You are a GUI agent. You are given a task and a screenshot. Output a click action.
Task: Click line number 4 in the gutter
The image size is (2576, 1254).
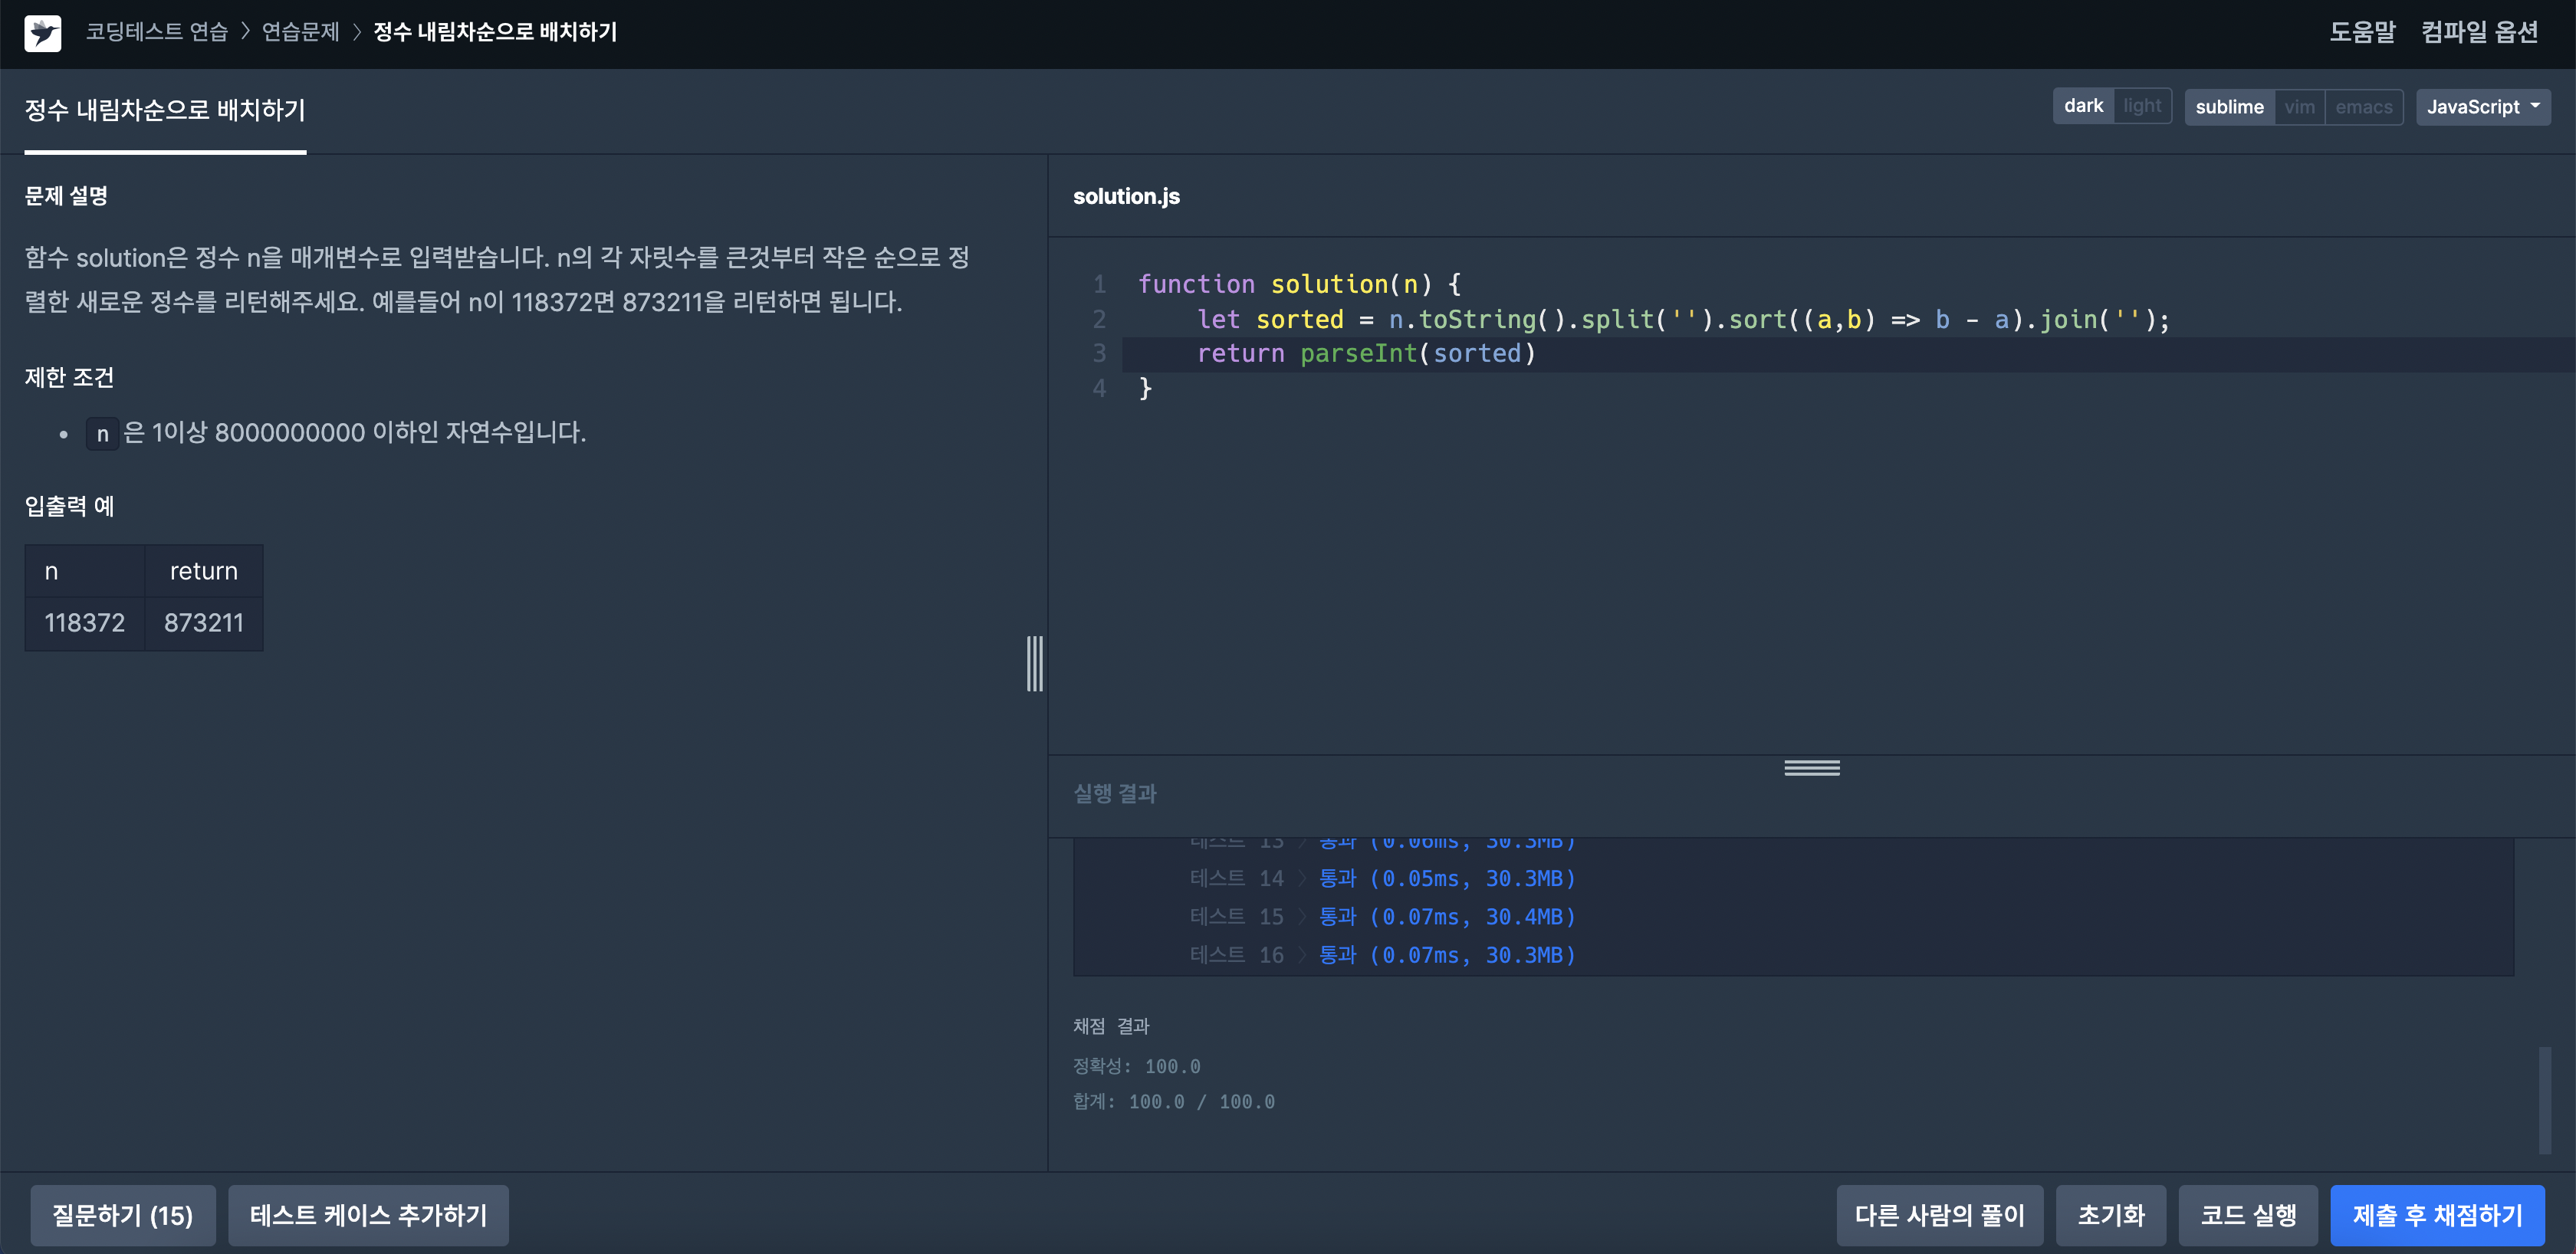1099,388
